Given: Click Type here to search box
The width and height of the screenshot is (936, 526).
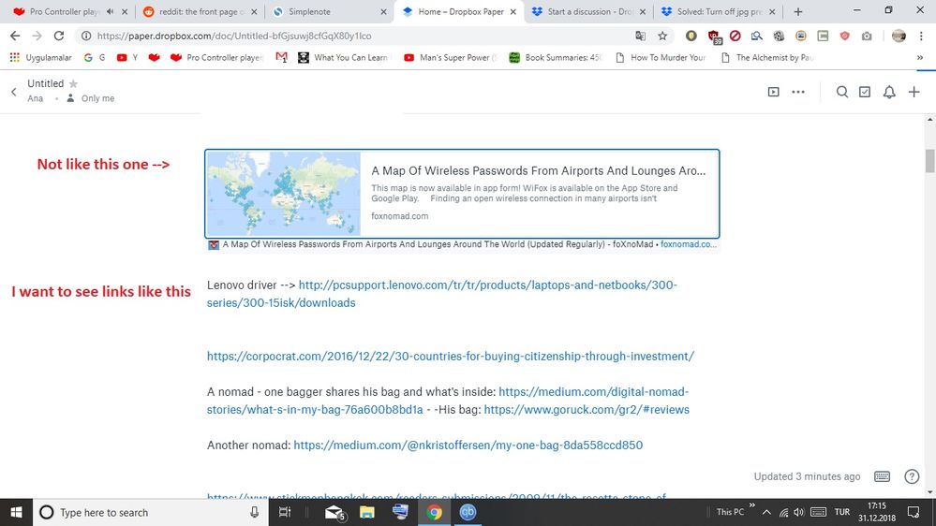Looking at the screenshot, I should click(x=152, y=512).
